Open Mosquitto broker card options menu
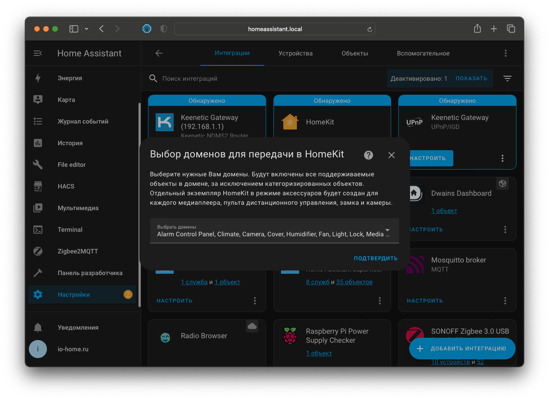Image resolution: width=549 pixels, height=400 pixels. click(x=506, y=301)
